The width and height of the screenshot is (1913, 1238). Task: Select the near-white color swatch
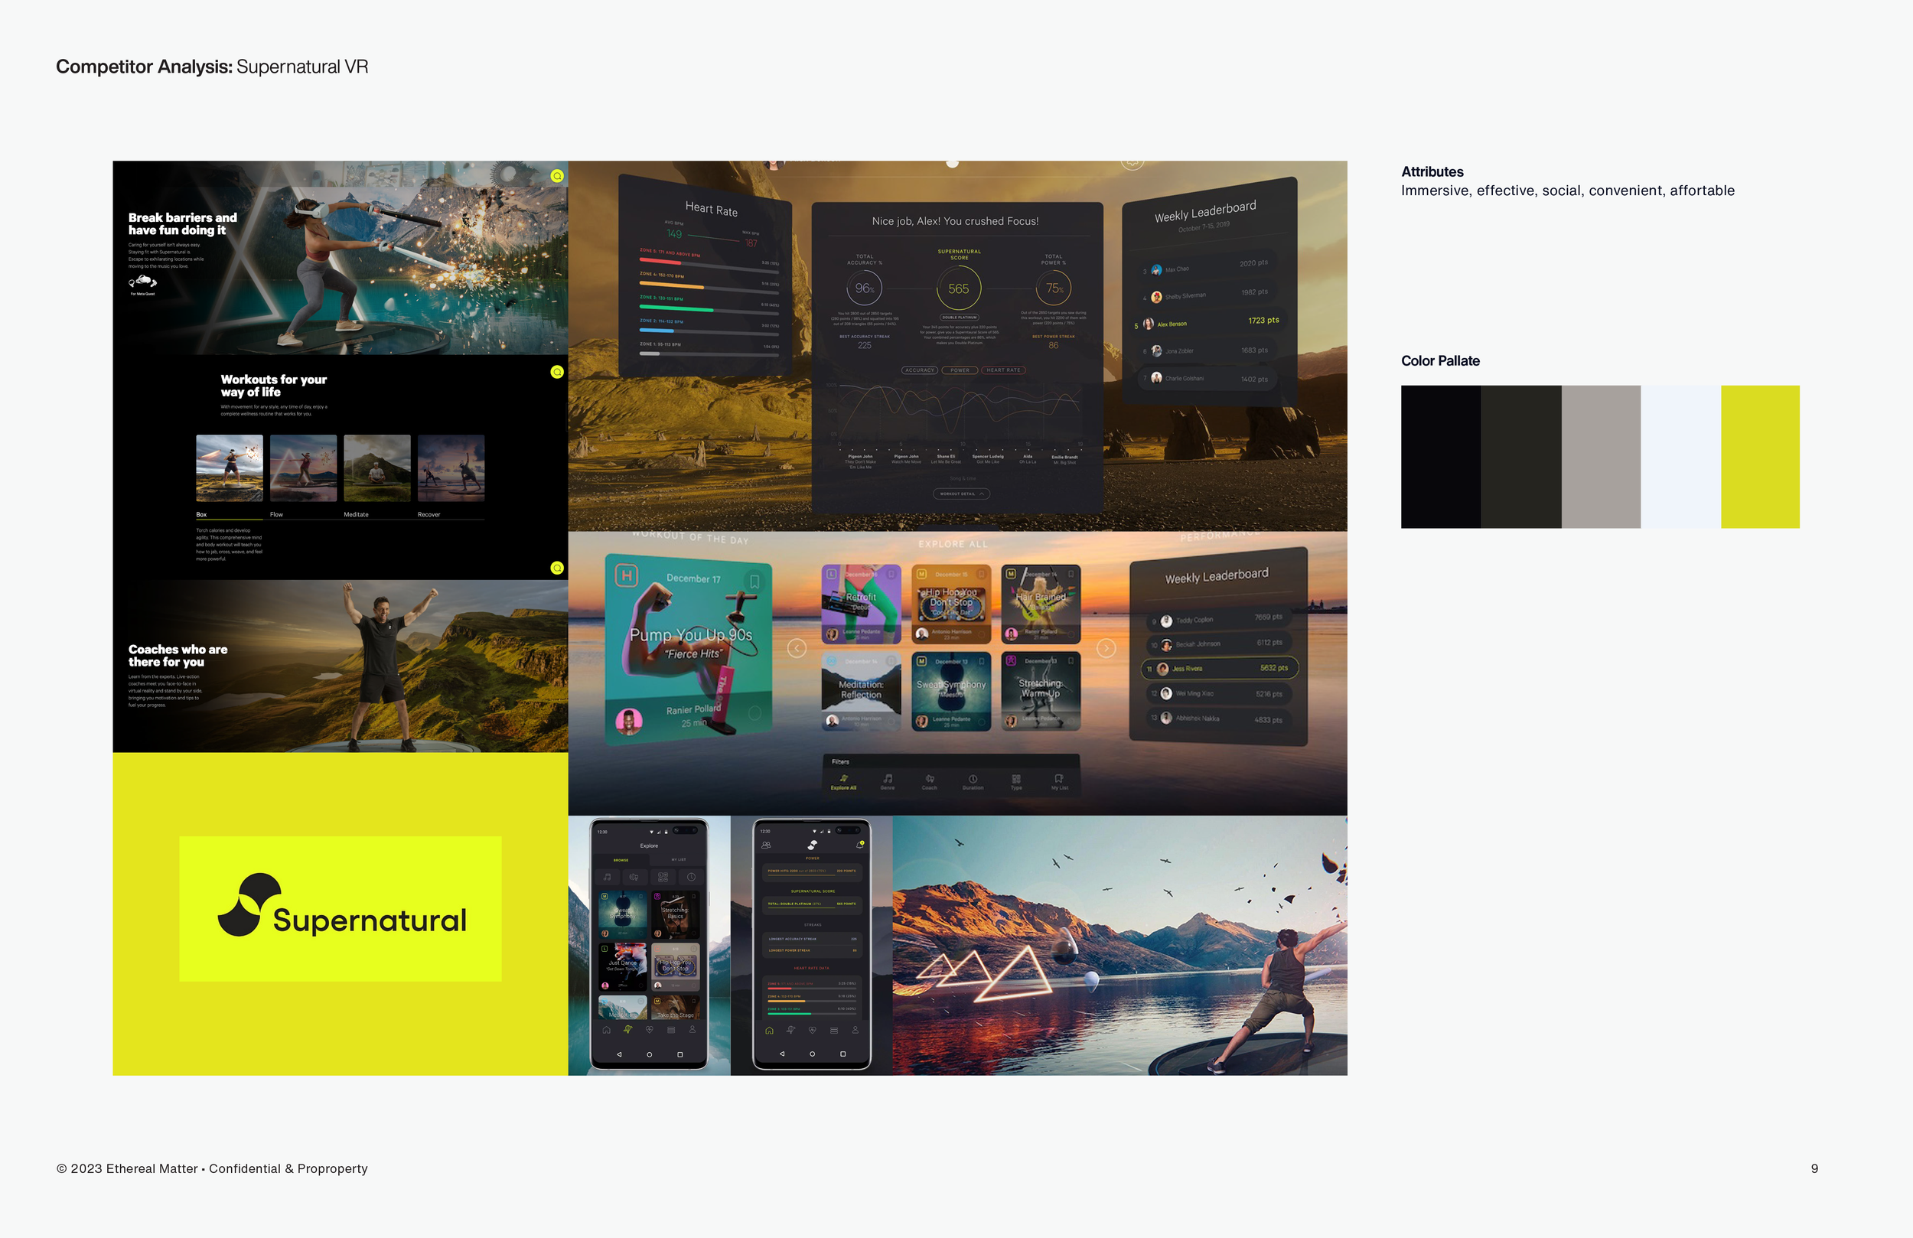pos(1680,457)
